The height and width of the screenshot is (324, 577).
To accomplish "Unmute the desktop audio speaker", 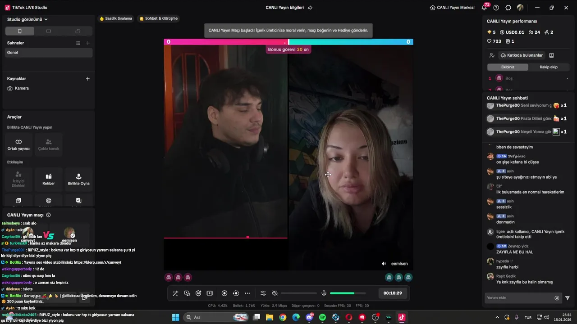I will point(275,293).
